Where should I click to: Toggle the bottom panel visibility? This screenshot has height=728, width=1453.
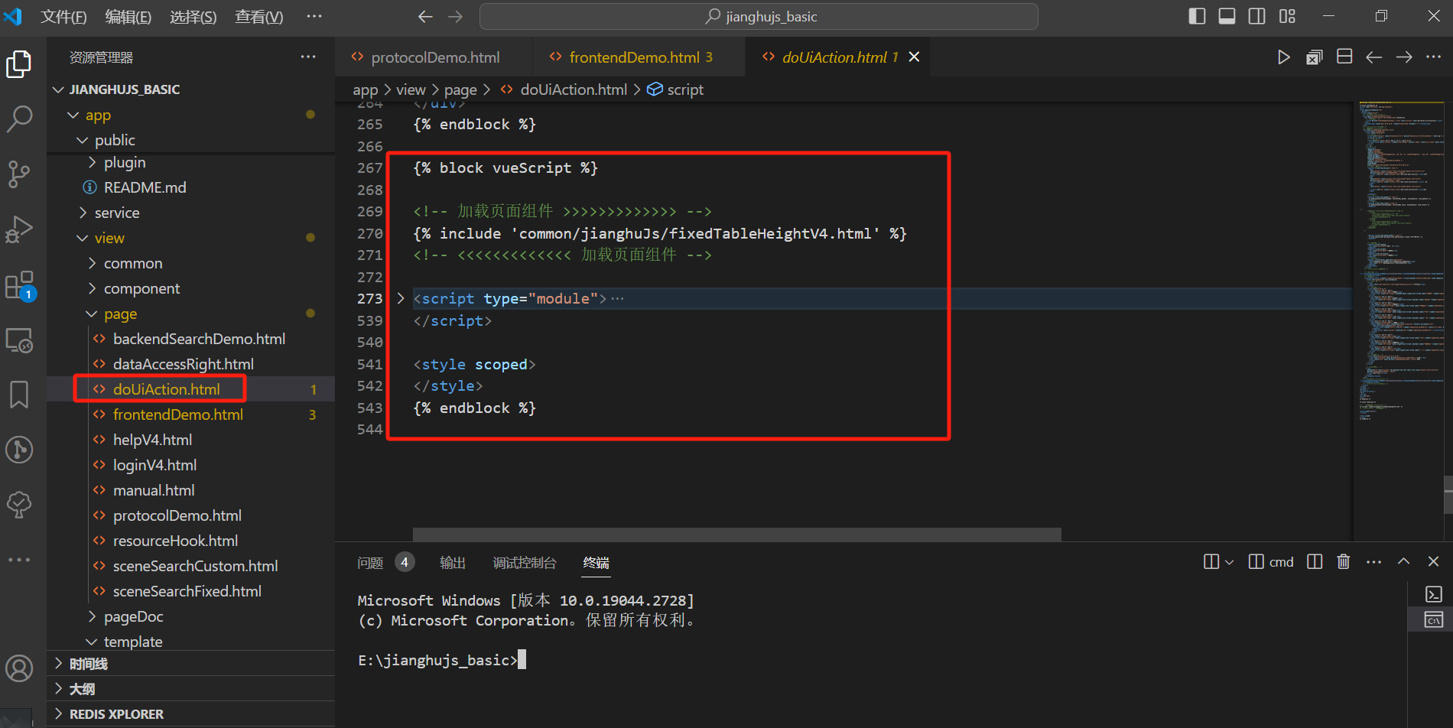pyautogui.click(x=1227, y=16)
